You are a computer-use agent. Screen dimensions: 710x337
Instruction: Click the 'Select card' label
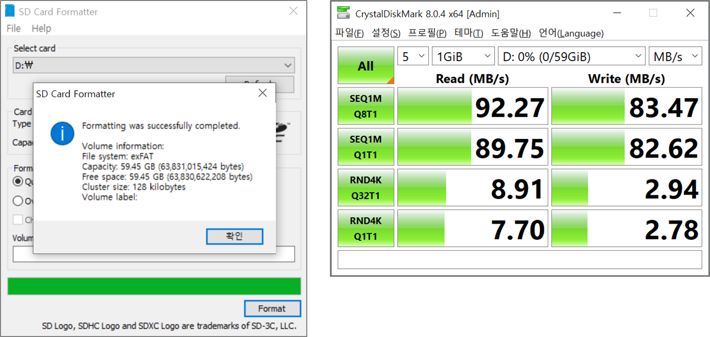click(x=35, y=48)
